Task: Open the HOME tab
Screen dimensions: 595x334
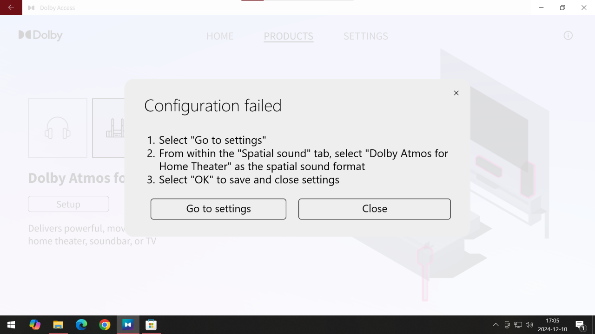Action: (220, 36)
